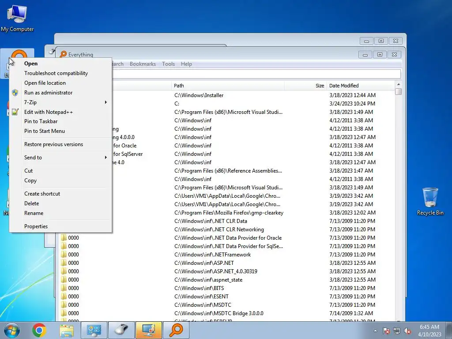This screenshot has height=339, width=452.
Task: Select Run as administrator
Action: 60,93
